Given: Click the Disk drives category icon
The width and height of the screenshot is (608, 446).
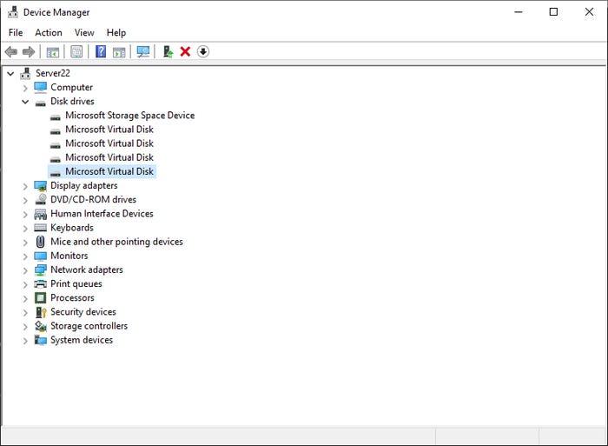Looking at the screenshot, I should pyautogui.click(x=40, y=103).
